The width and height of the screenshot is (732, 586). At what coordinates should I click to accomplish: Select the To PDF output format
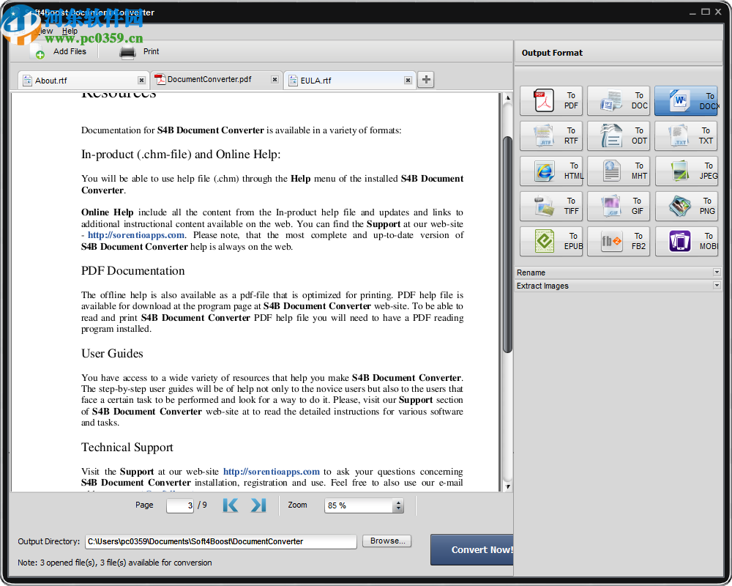click(551, 100)
